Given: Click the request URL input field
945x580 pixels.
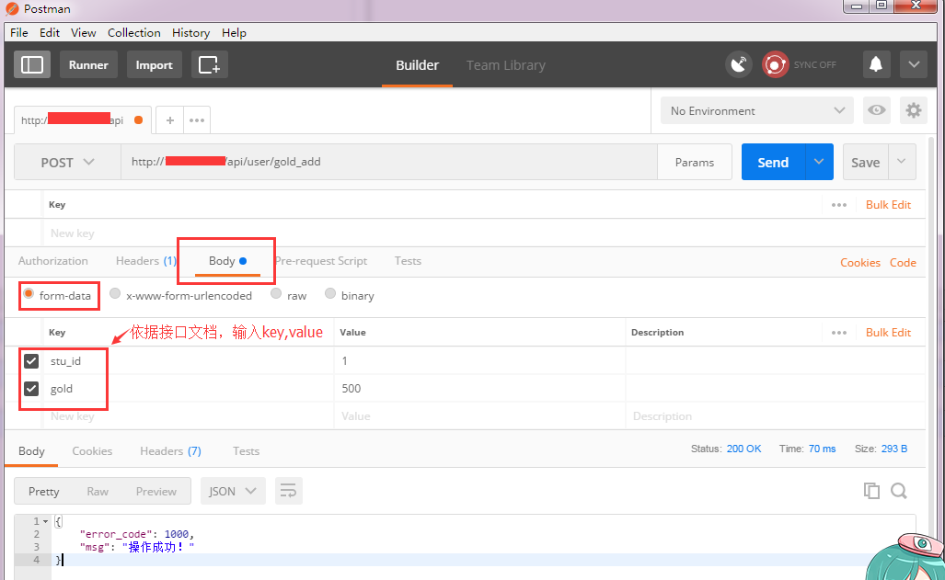Looking at the screenshot, I should click(389, 162).
